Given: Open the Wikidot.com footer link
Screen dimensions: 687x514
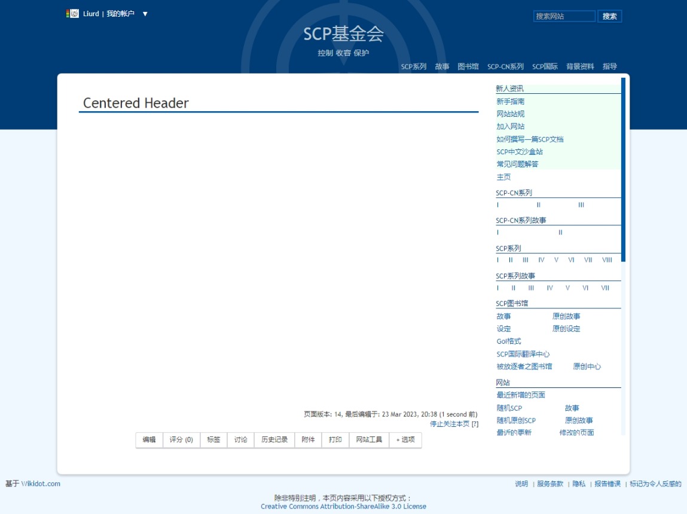Looking at the screenshot, I should click(x=41, y=484).
